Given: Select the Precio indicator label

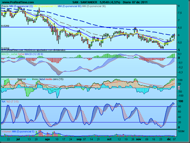Looking at the screenshot, I should (x=5, y=6).
